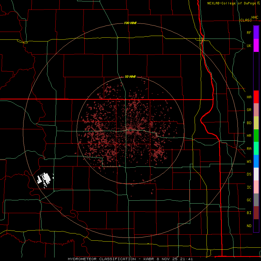This screenshot has width=261, height=261.
Task: Select the red HA legend swatch
Action: pos(256,97)
